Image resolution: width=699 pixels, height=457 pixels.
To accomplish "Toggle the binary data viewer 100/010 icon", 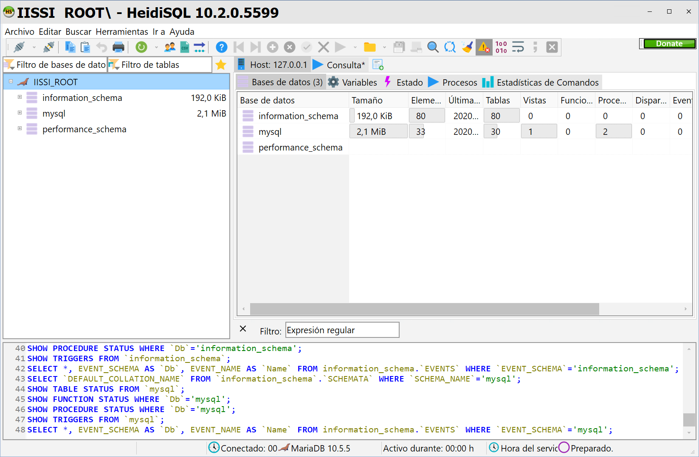I will click(501, 47).
